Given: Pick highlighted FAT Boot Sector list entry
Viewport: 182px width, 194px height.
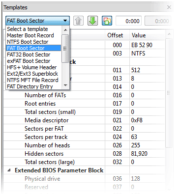Looking at the screenshot, I should (x=33, y=48).
